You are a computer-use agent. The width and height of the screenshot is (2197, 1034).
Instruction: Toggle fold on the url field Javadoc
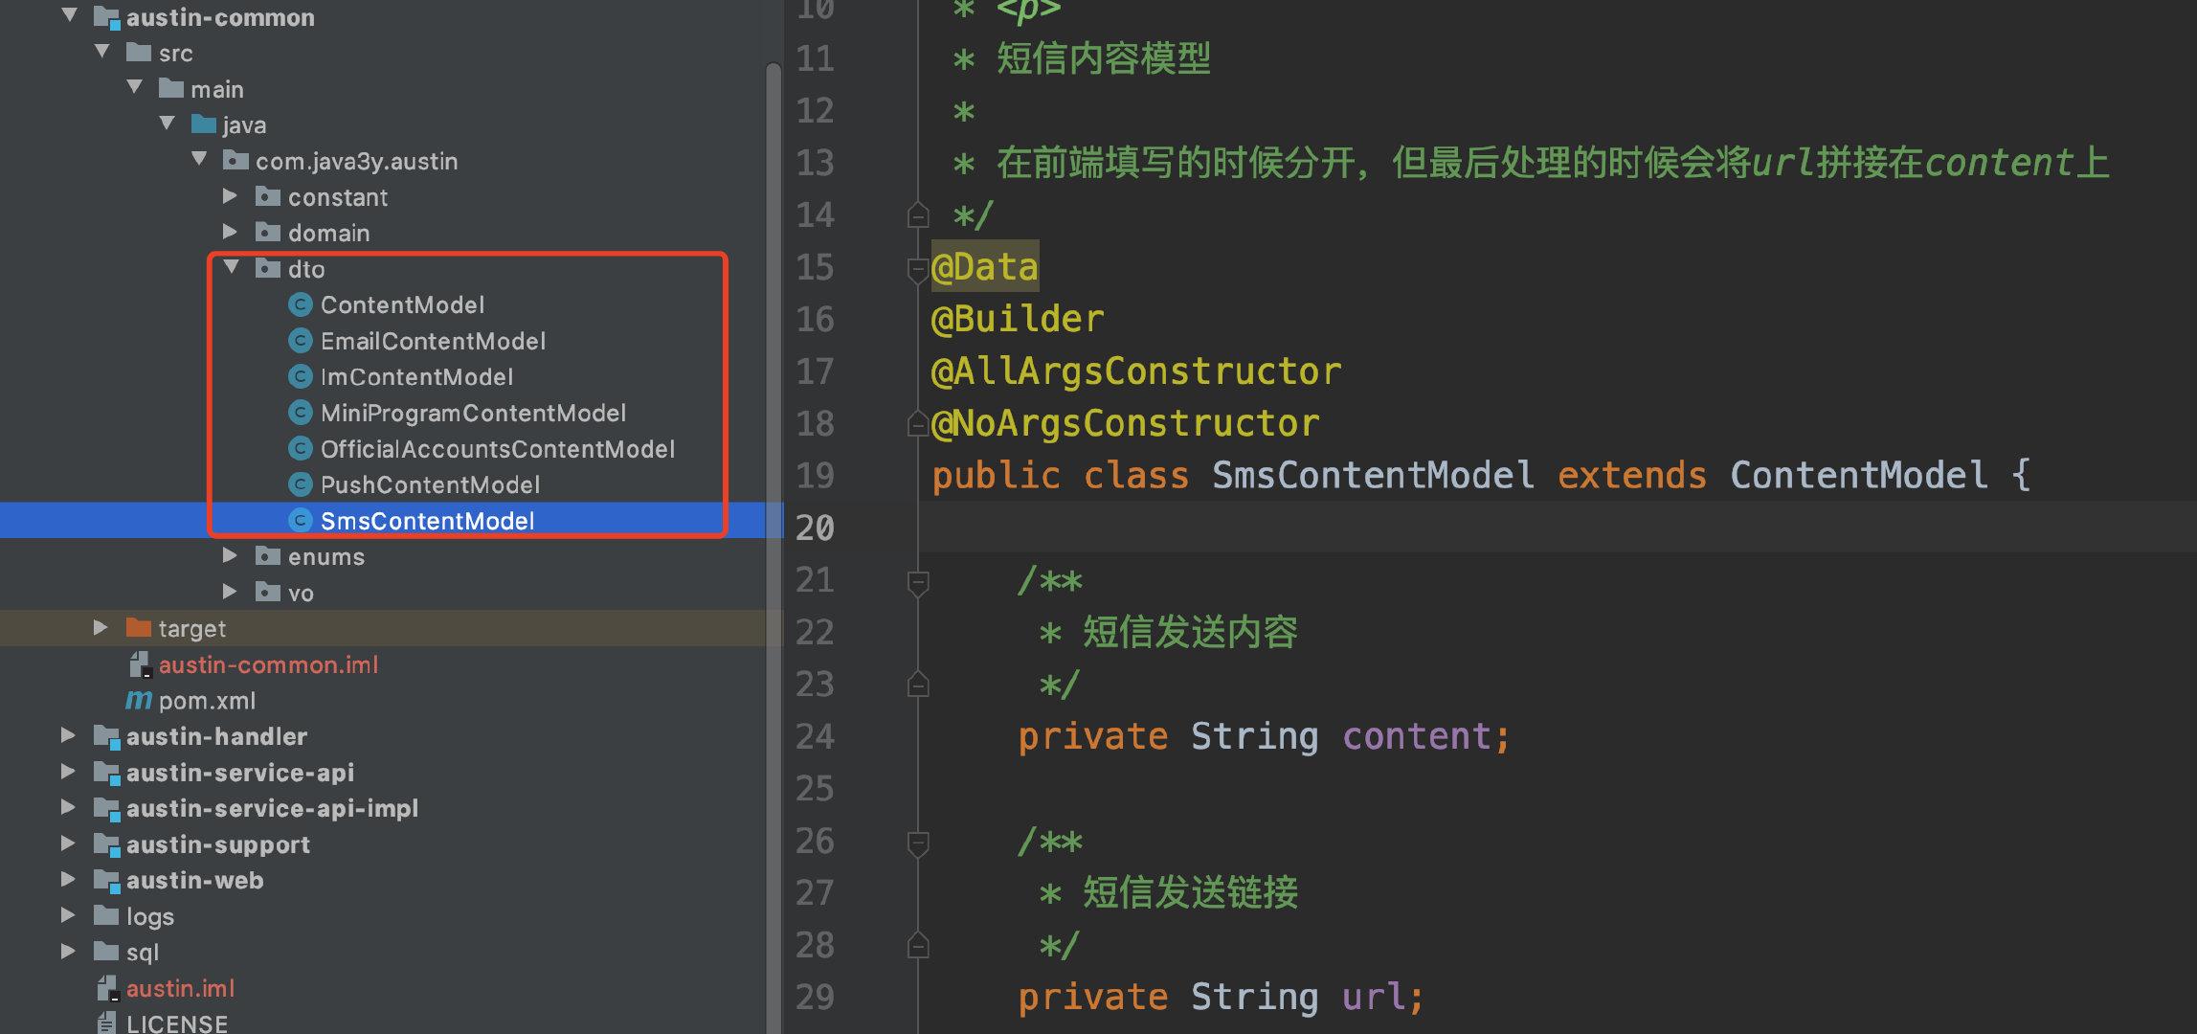click(918, 843)
